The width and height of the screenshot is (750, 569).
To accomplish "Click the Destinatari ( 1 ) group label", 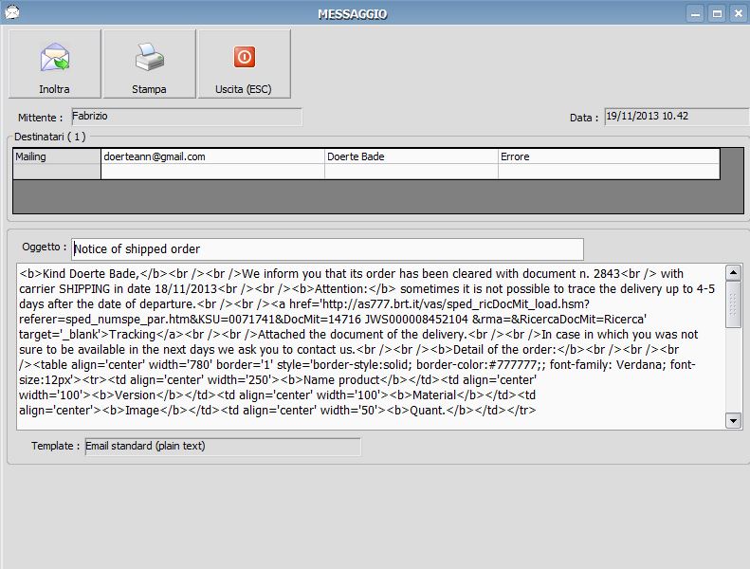I will [49, 137].
